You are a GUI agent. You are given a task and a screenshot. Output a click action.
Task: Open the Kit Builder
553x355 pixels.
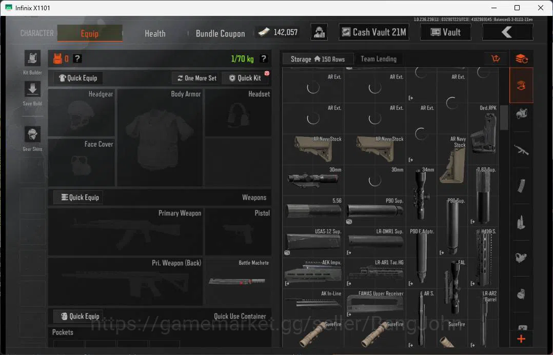click(32, 58)
